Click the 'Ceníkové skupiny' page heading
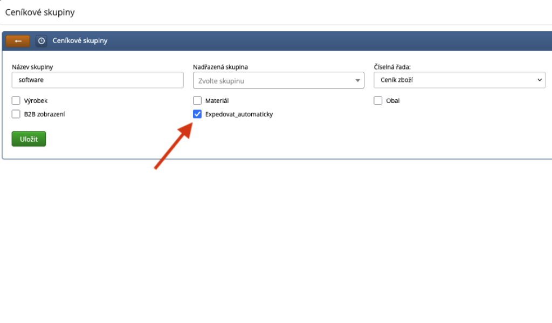The width and height of the screenshot is (552, 323). [x=40, y=12]
